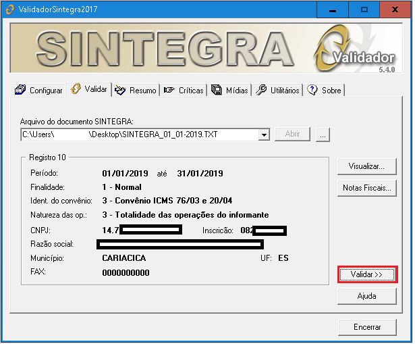Browse files with the ellipsis button

pos(324,135)
